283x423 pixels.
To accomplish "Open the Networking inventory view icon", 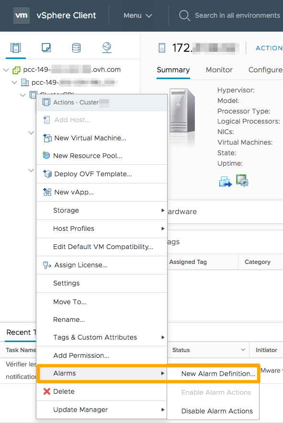I will click(107, 47).
